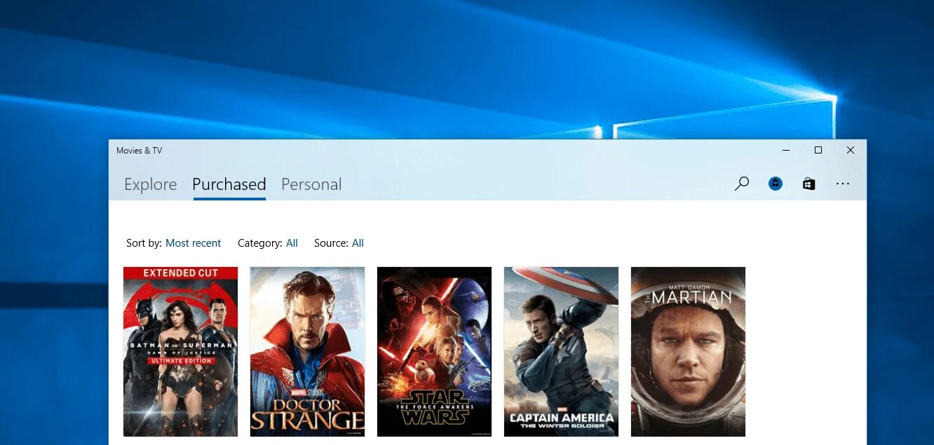Go to the Personal tab
This screenshot has height=445, width=934.
311,184
